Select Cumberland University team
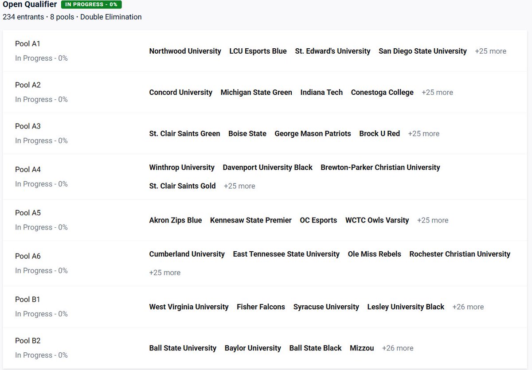532x370 pixels. [187, 254]
